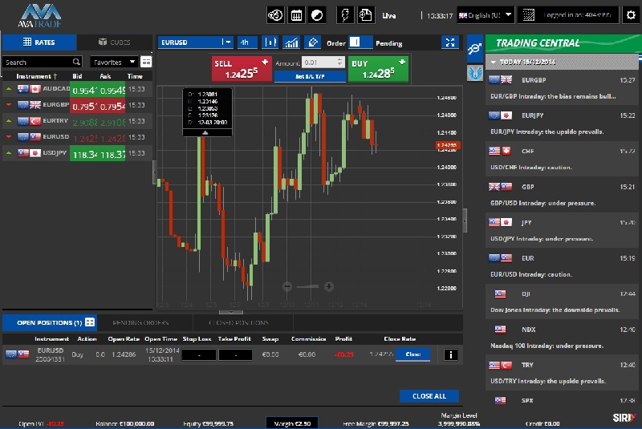Screen dimensions: 642x429
Task: Open the GBP/USD Intraday analysis item
Action: click(x=562, y=195)
